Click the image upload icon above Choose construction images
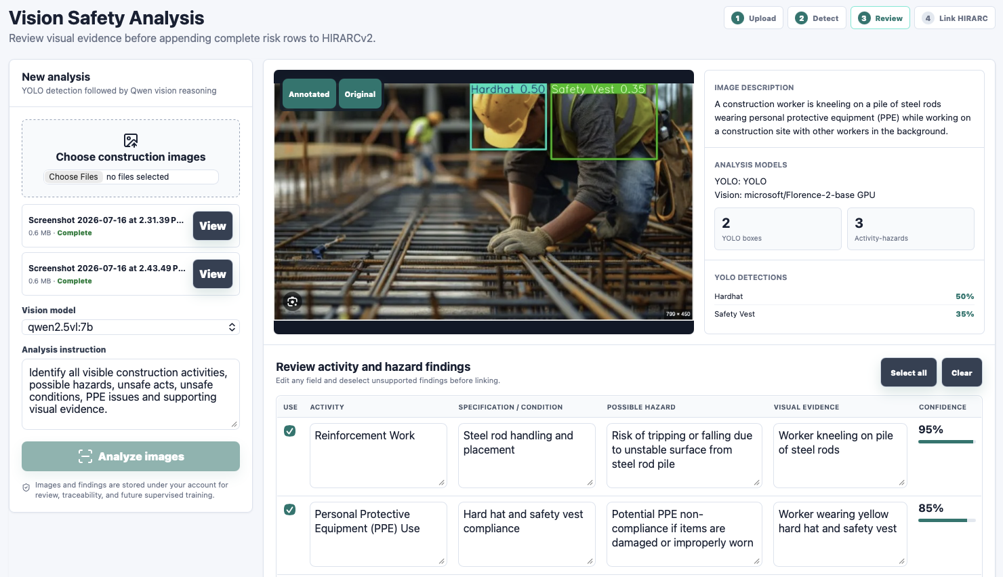This screenshot has width=1003, height=577. pyautogui.click(x=131, y=140)
